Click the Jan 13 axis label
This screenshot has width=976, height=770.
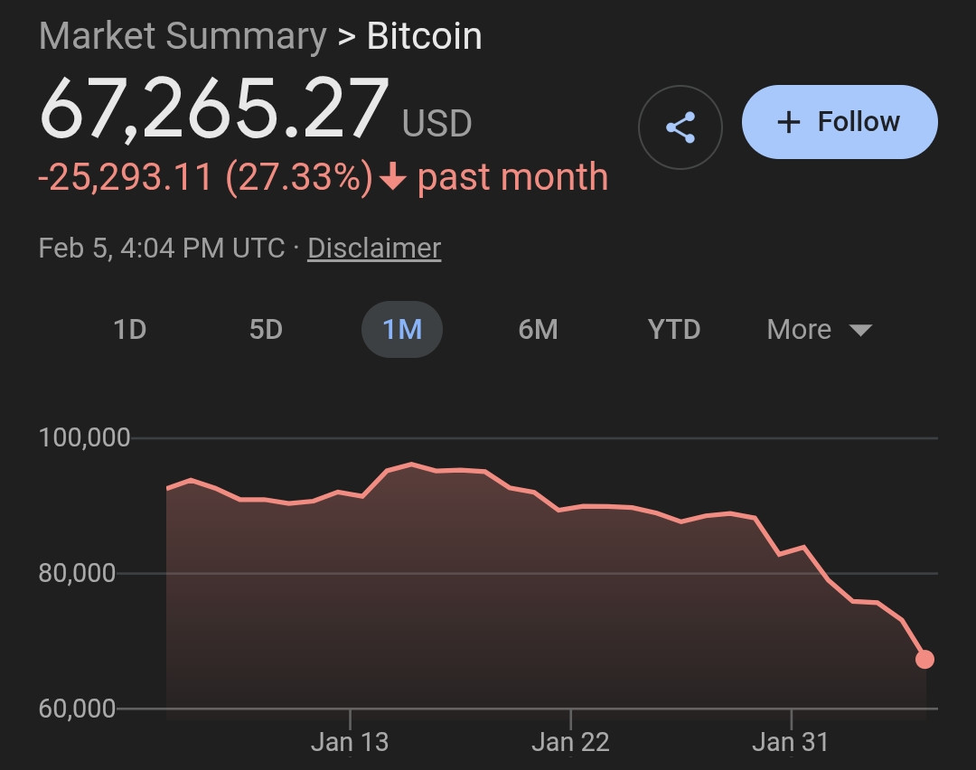pos(349,742)
